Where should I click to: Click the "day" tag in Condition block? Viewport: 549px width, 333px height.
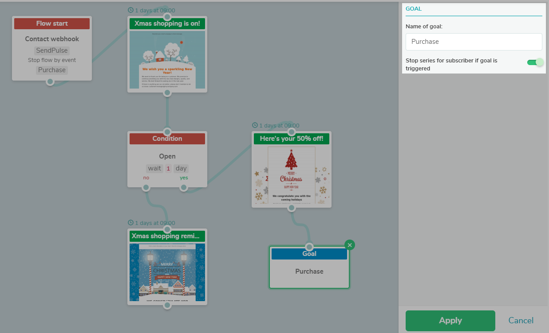[181, 168]
